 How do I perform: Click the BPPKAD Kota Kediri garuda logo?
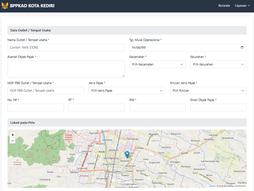click(x=5, y=6)
